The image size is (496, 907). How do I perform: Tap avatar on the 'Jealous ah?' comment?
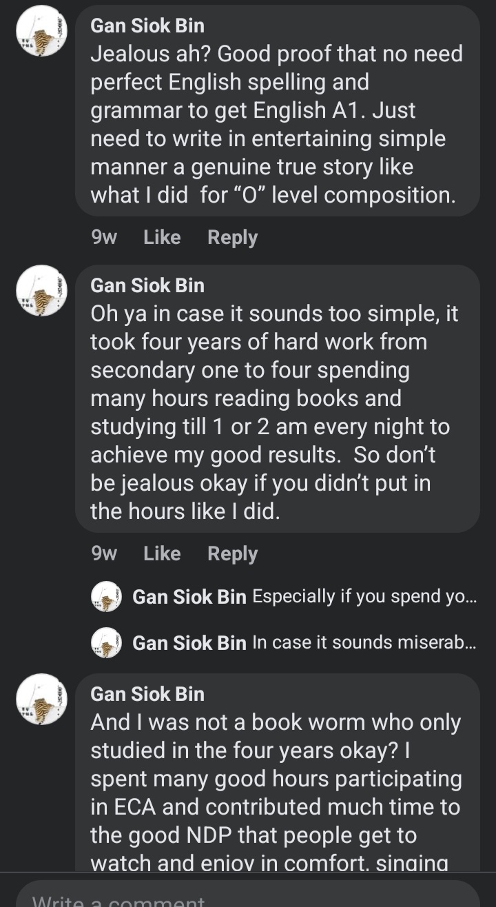point(41,30)
